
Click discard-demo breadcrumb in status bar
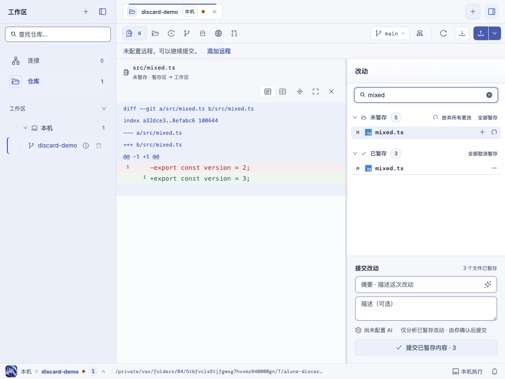click(x=60, y=372)
